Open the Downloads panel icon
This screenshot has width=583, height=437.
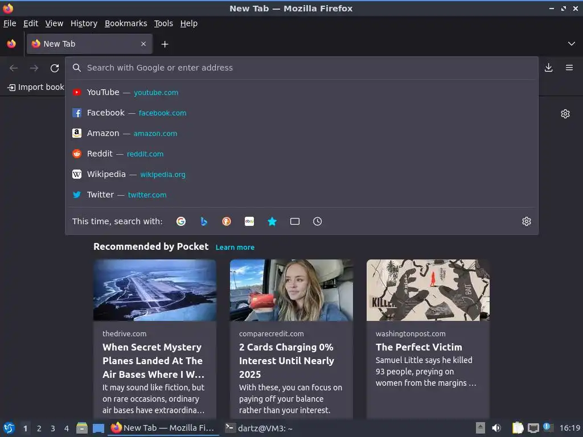tap(548, 68)
